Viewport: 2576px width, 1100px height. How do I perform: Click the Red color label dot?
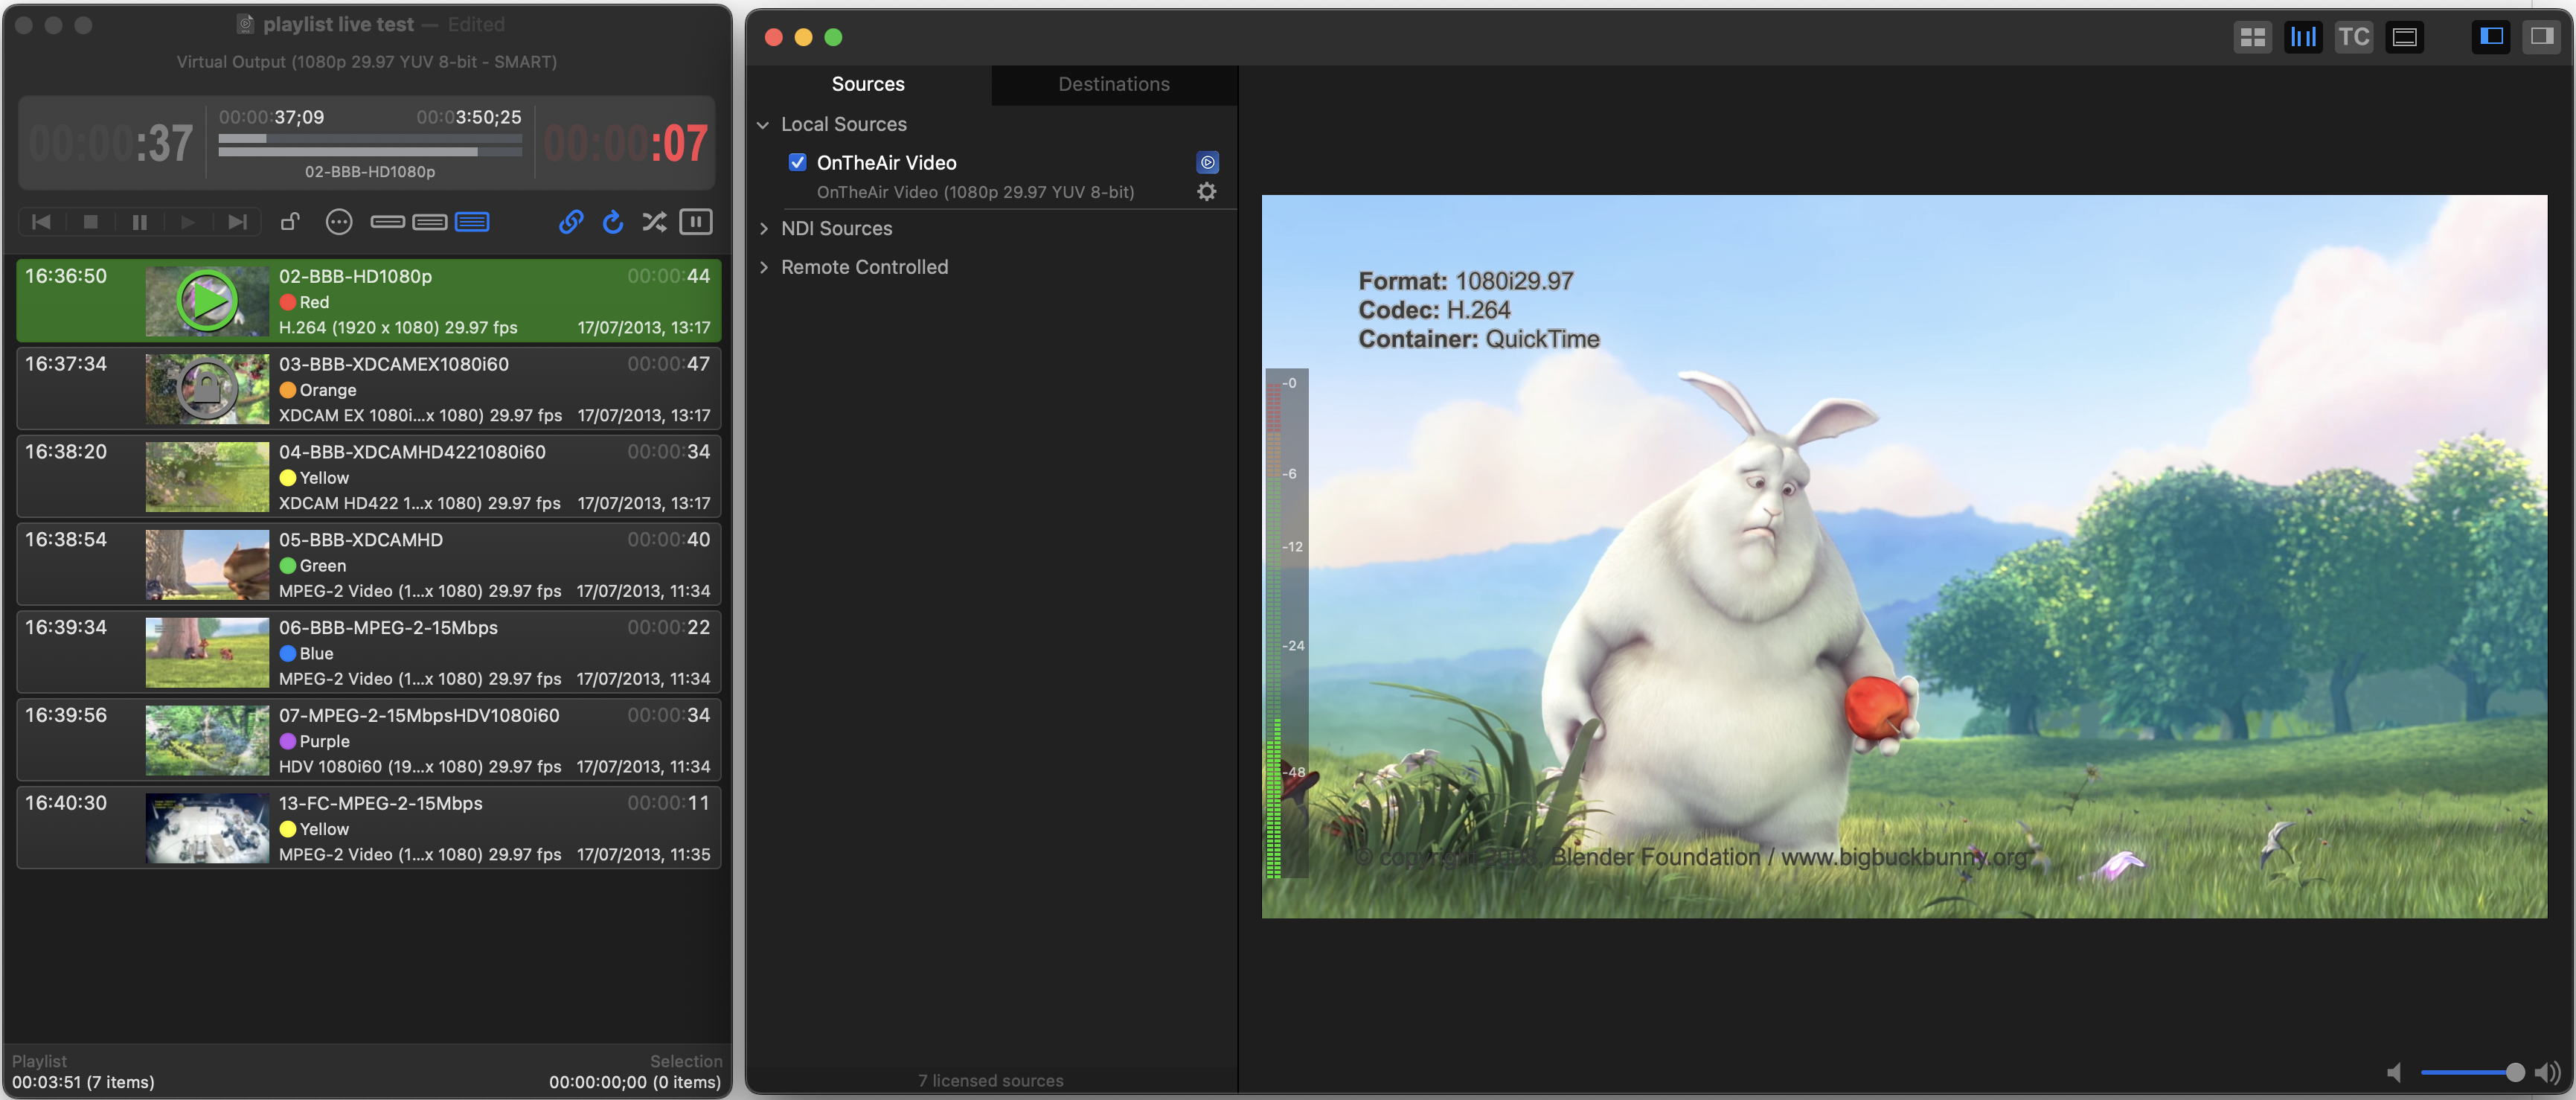pos(288,302)
